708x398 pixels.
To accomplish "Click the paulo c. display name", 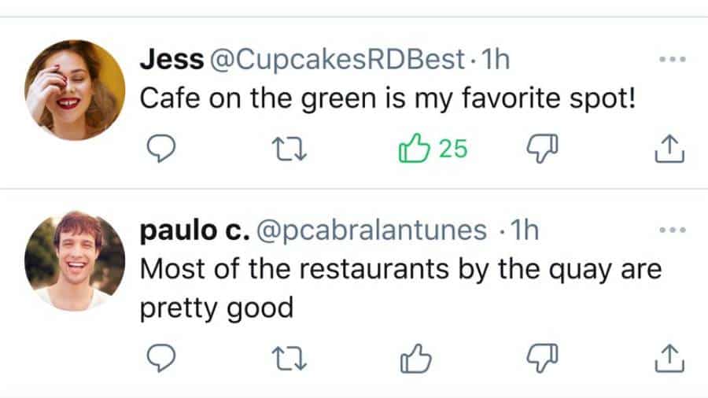I will (194, 230).
